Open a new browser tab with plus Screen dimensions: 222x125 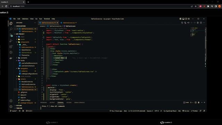28,2
